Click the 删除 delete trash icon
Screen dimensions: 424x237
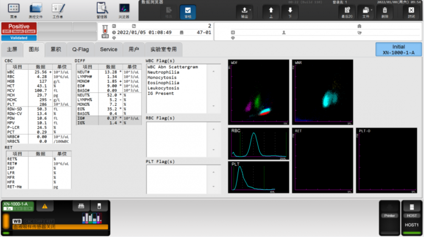(x=385, y=11)
